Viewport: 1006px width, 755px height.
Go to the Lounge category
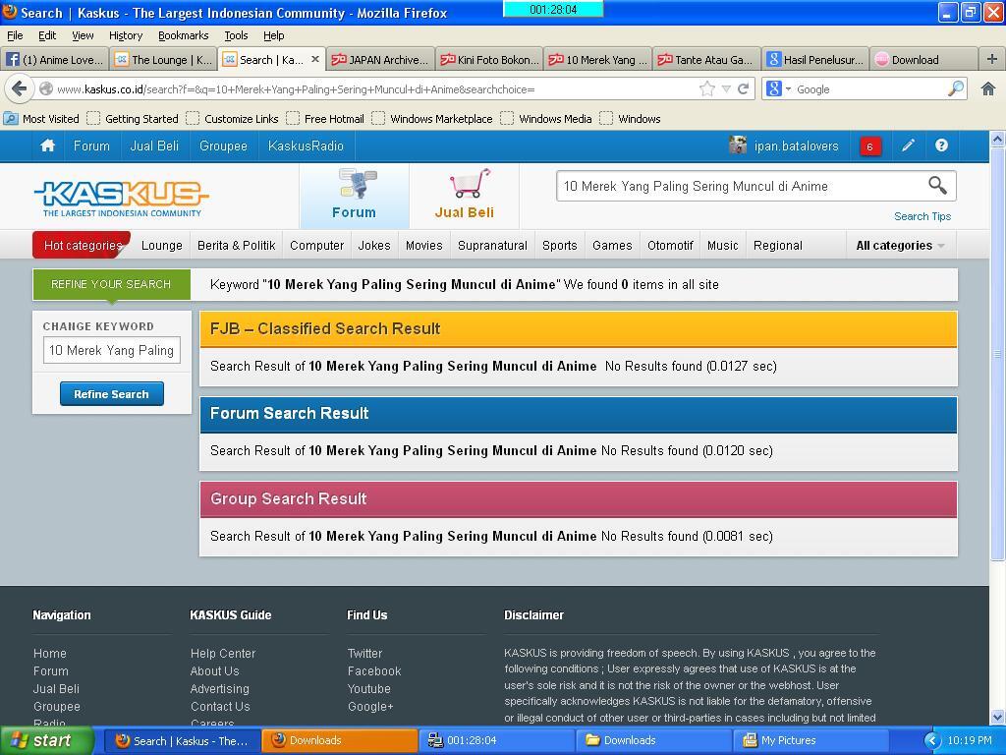pyautogui.click(x=162, y=245)
